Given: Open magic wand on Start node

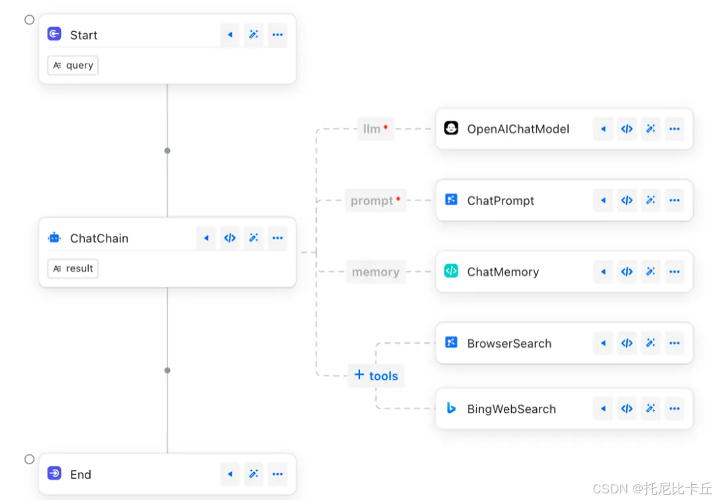Looking at the screenshot, I should click(x=254, y=34).
